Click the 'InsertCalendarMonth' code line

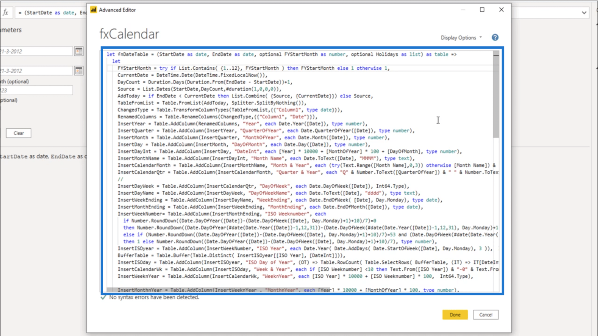(306, 165)
